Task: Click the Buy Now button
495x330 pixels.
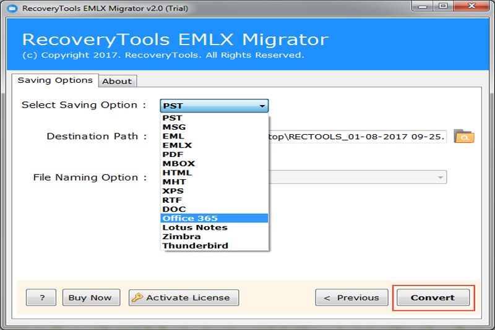Action: tap(91, 297)
